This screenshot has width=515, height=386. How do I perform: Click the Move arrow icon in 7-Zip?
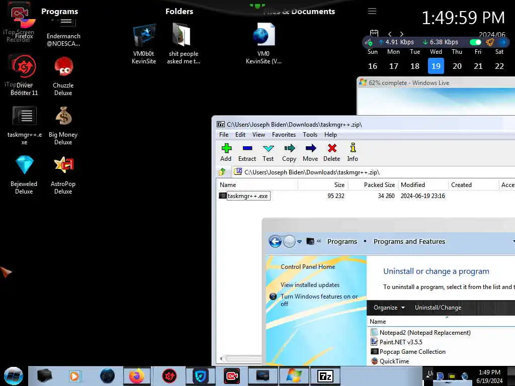coord(310,152)
